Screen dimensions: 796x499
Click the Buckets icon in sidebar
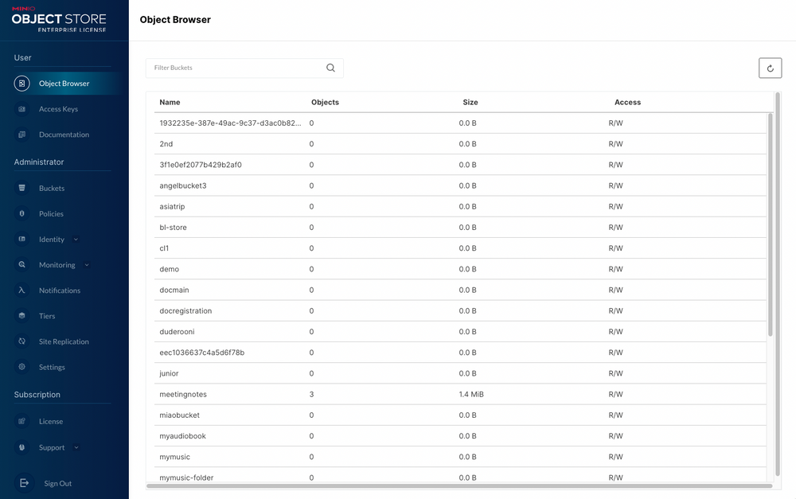pyautogui.click(x=22, y=189)
